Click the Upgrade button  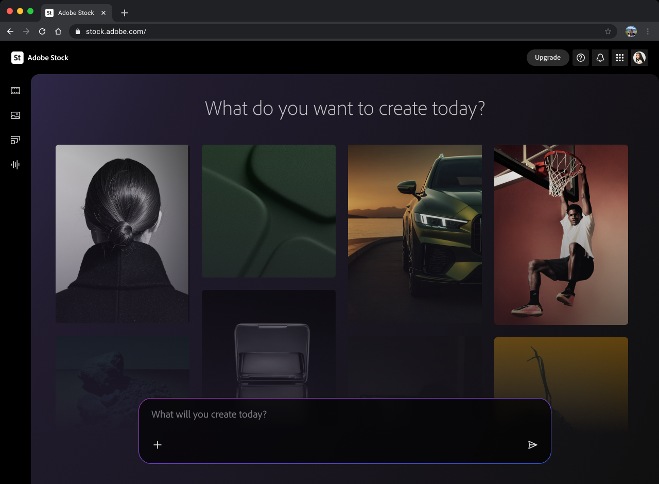pos(547,58)
